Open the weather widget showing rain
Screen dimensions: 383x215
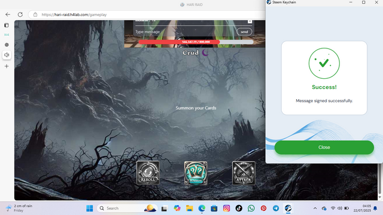pos(20,208)
